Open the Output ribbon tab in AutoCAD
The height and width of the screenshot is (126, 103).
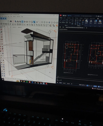tap(81, 18)
